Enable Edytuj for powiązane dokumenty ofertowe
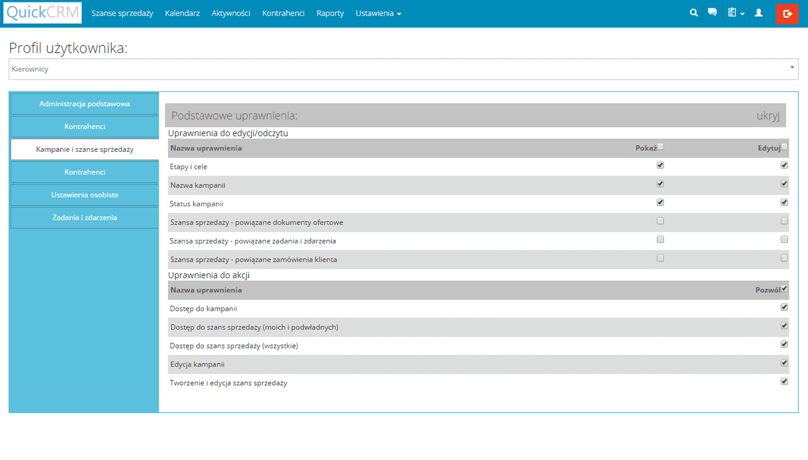The image size is (808, 460). point(784,221)
